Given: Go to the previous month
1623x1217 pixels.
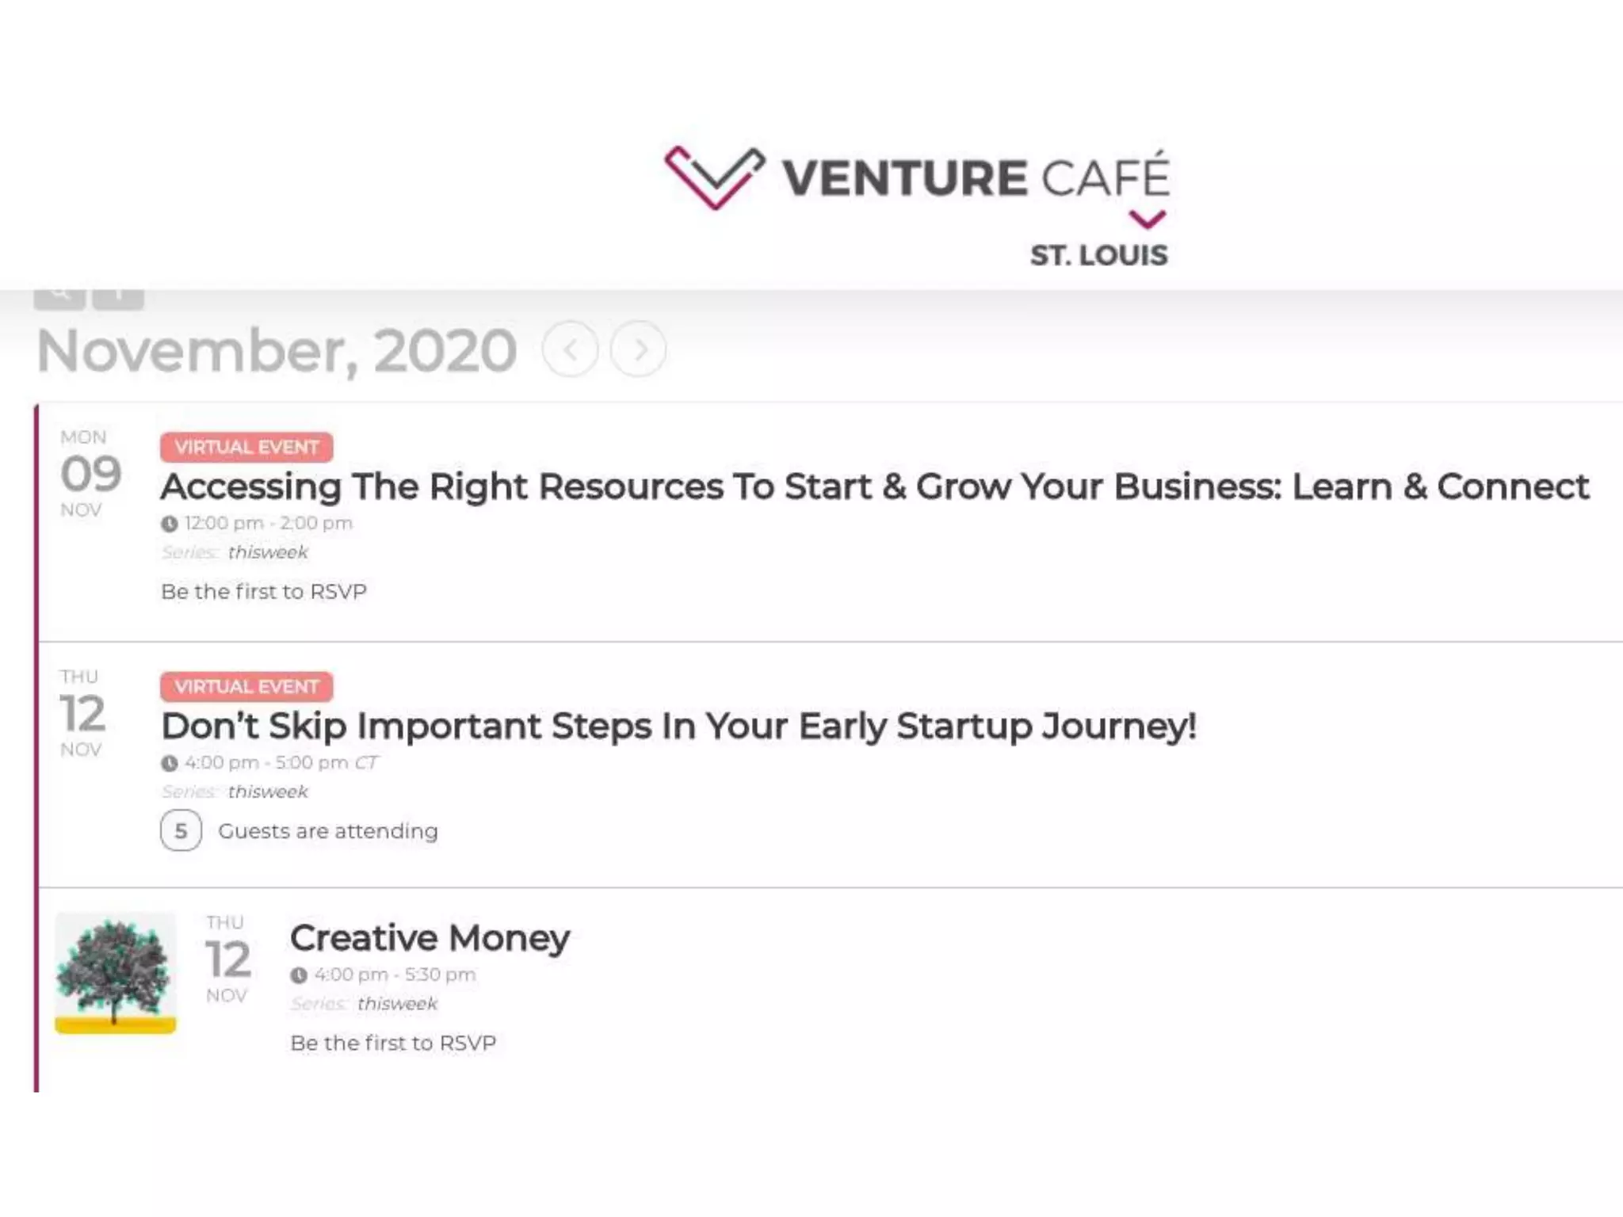Looking at the screenshot, I should 570,349.
